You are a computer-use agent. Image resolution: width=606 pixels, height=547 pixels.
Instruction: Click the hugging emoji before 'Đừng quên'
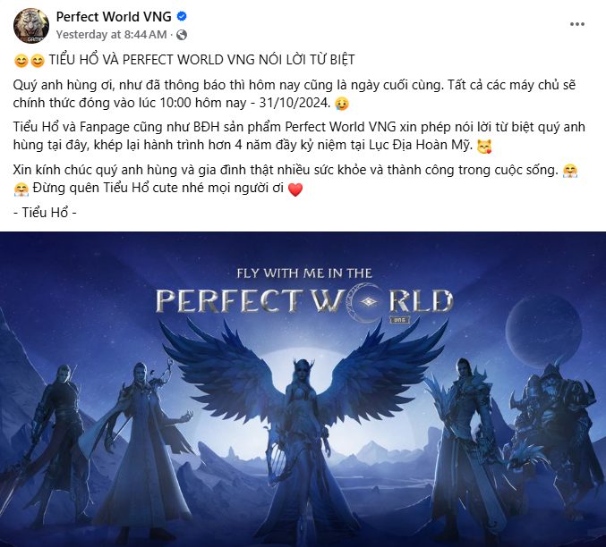21,189
